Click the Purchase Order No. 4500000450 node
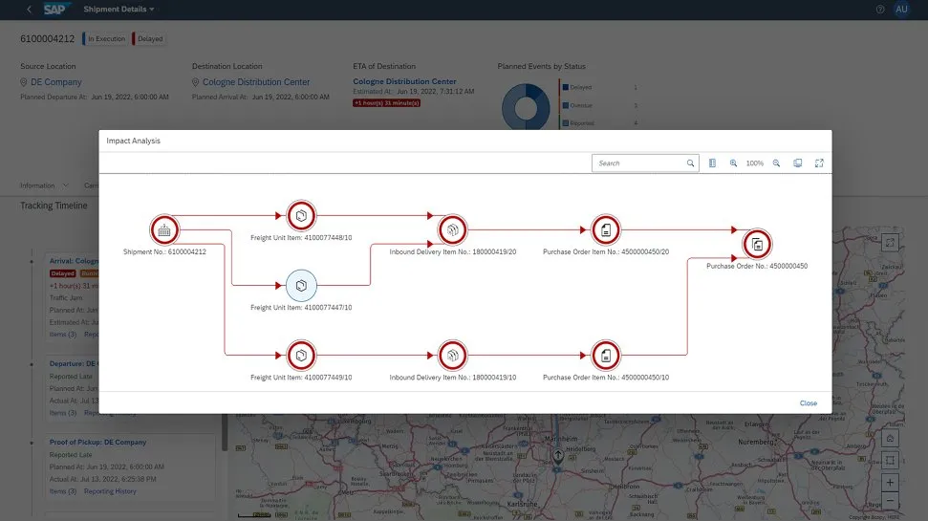This screenshot has height=521, width=928. point(756,244)
